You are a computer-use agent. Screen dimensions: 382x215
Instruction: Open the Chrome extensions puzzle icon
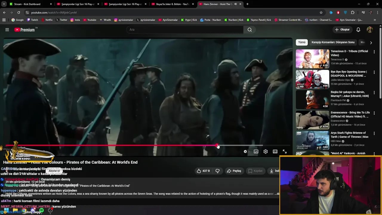tap(353, 13)
